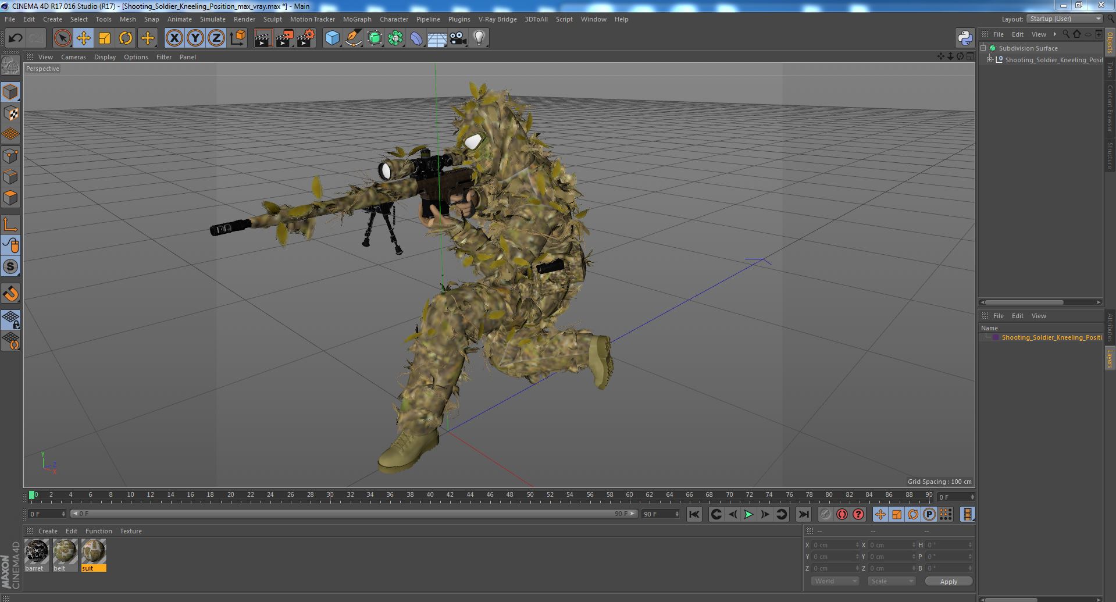Open the material manager Texture menu
The image size is (1116, 602).
coord(131,531)
